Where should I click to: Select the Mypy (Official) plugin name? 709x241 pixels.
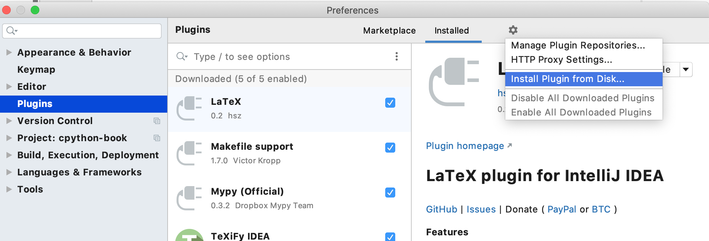point(247,191)
